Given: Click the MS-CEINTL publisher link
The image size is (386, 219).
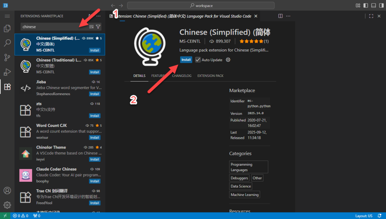Looking at the screenshot, I should (190, 41).
